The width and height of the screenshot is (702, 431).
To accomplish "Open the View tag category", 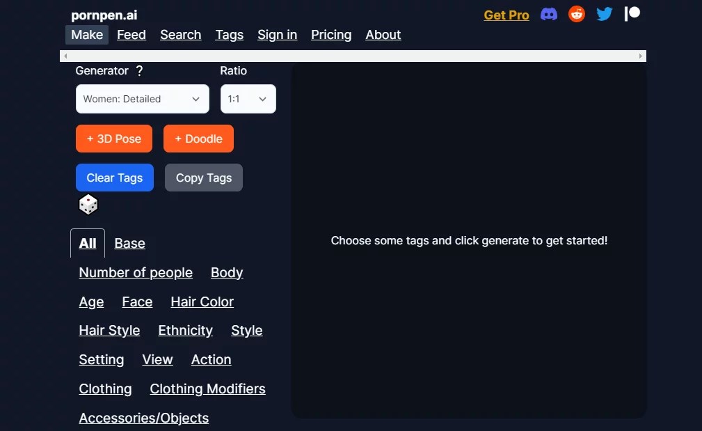I will [x=158, y=360].
